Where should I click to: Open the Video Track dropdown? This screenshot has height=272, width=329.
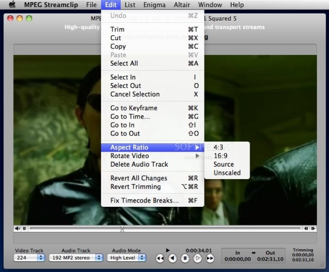click(29, 257)
